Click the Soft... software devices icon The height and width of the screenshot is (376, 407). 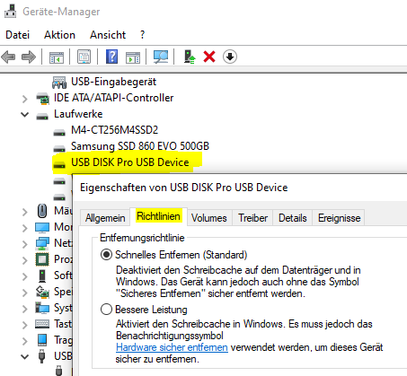click(42, 275)
